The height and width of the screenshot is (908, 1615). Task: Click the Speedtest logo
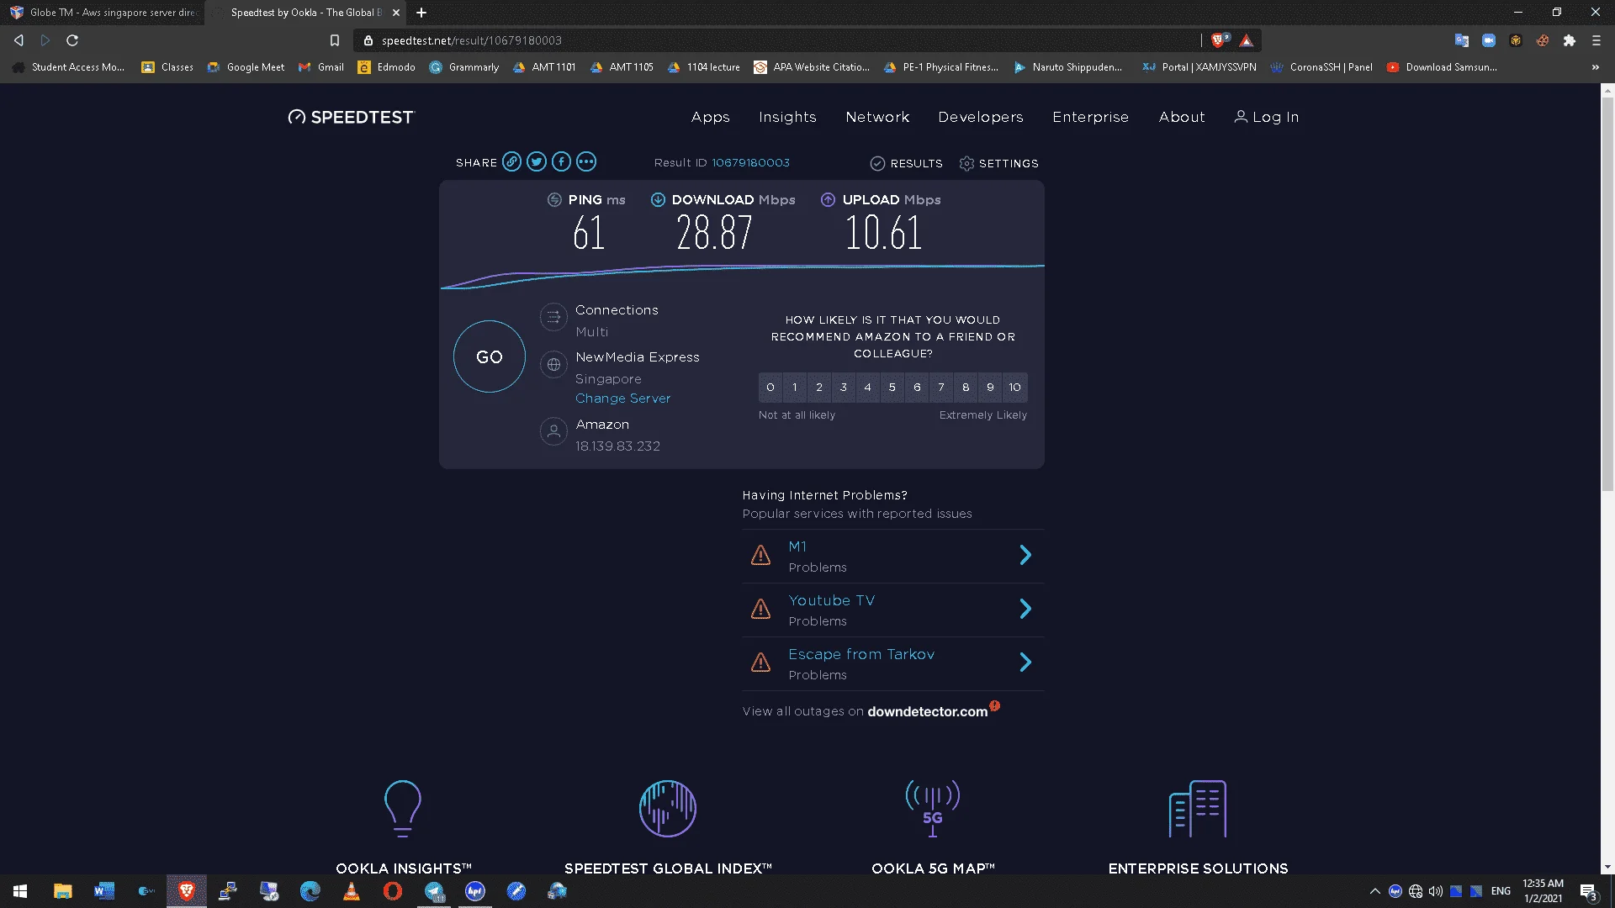point(352,117)
